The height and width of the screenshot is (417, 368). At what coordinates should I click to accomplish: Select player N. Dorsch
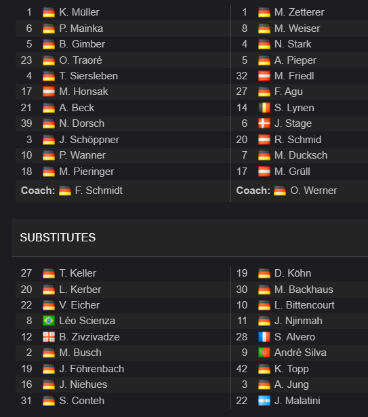coord(81,123)
